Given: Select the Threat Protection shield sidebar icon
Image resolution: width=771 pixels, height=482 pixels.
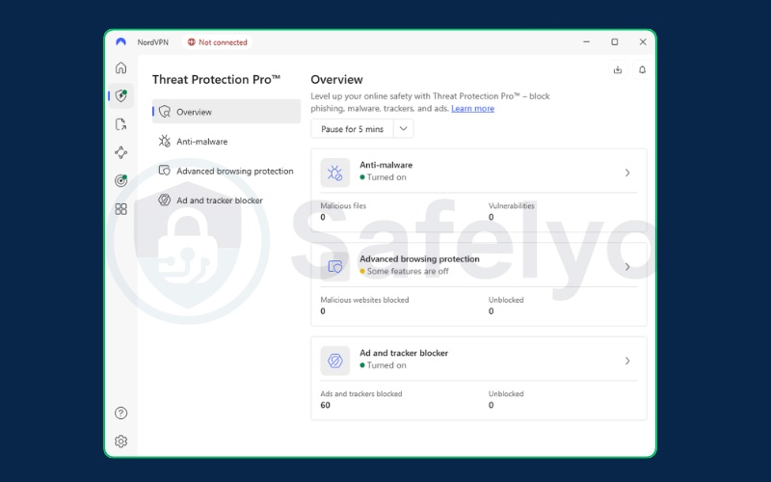Looking at the screenshot, I should [121, 95].
